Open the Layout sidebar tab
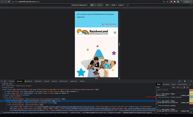The width and height of the screenshot is (193, 117). click(x=173, y=84)
